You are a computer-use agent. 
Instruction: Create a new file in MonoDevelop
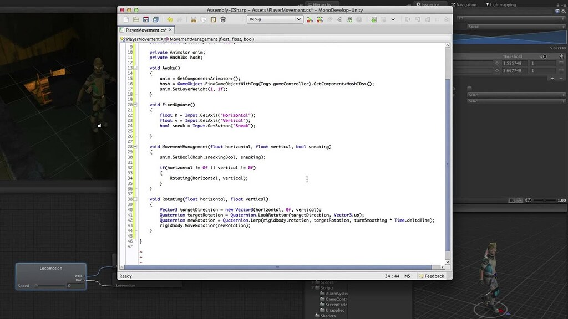tap(126, 18)
